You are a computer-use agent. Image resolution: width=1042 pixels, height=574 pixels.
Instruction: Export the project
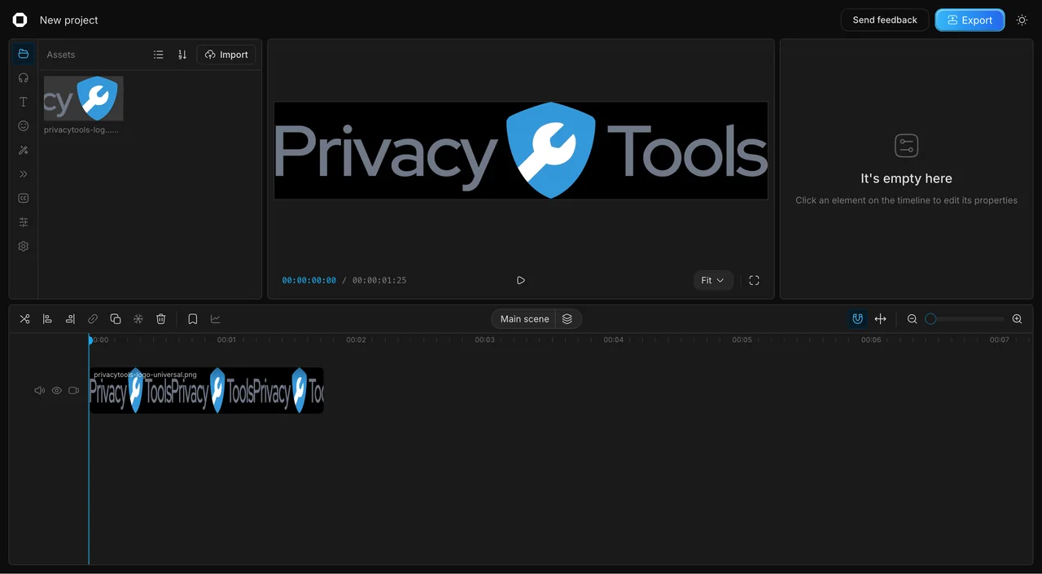pos(970,20)
